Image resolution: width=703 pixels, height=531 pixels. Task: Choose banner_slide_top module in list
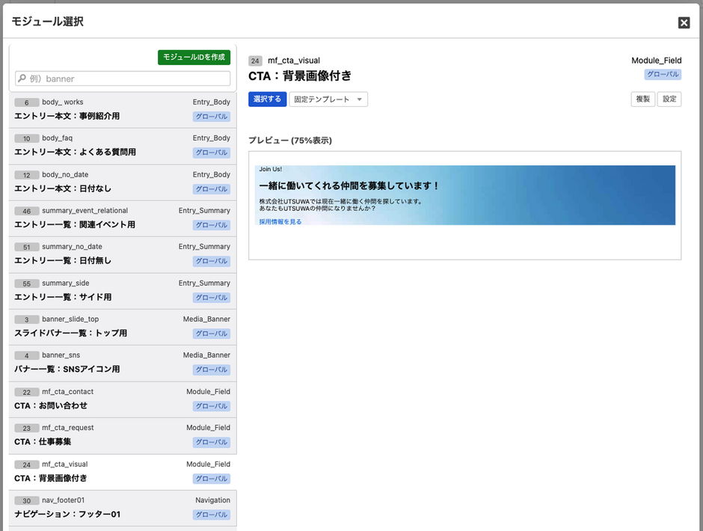123,326
